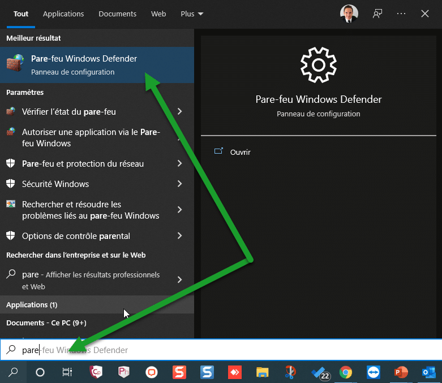The image size is (442, 383).
Task: Click Vérifier l'état du pare-feu
Action: click(69, 112)
